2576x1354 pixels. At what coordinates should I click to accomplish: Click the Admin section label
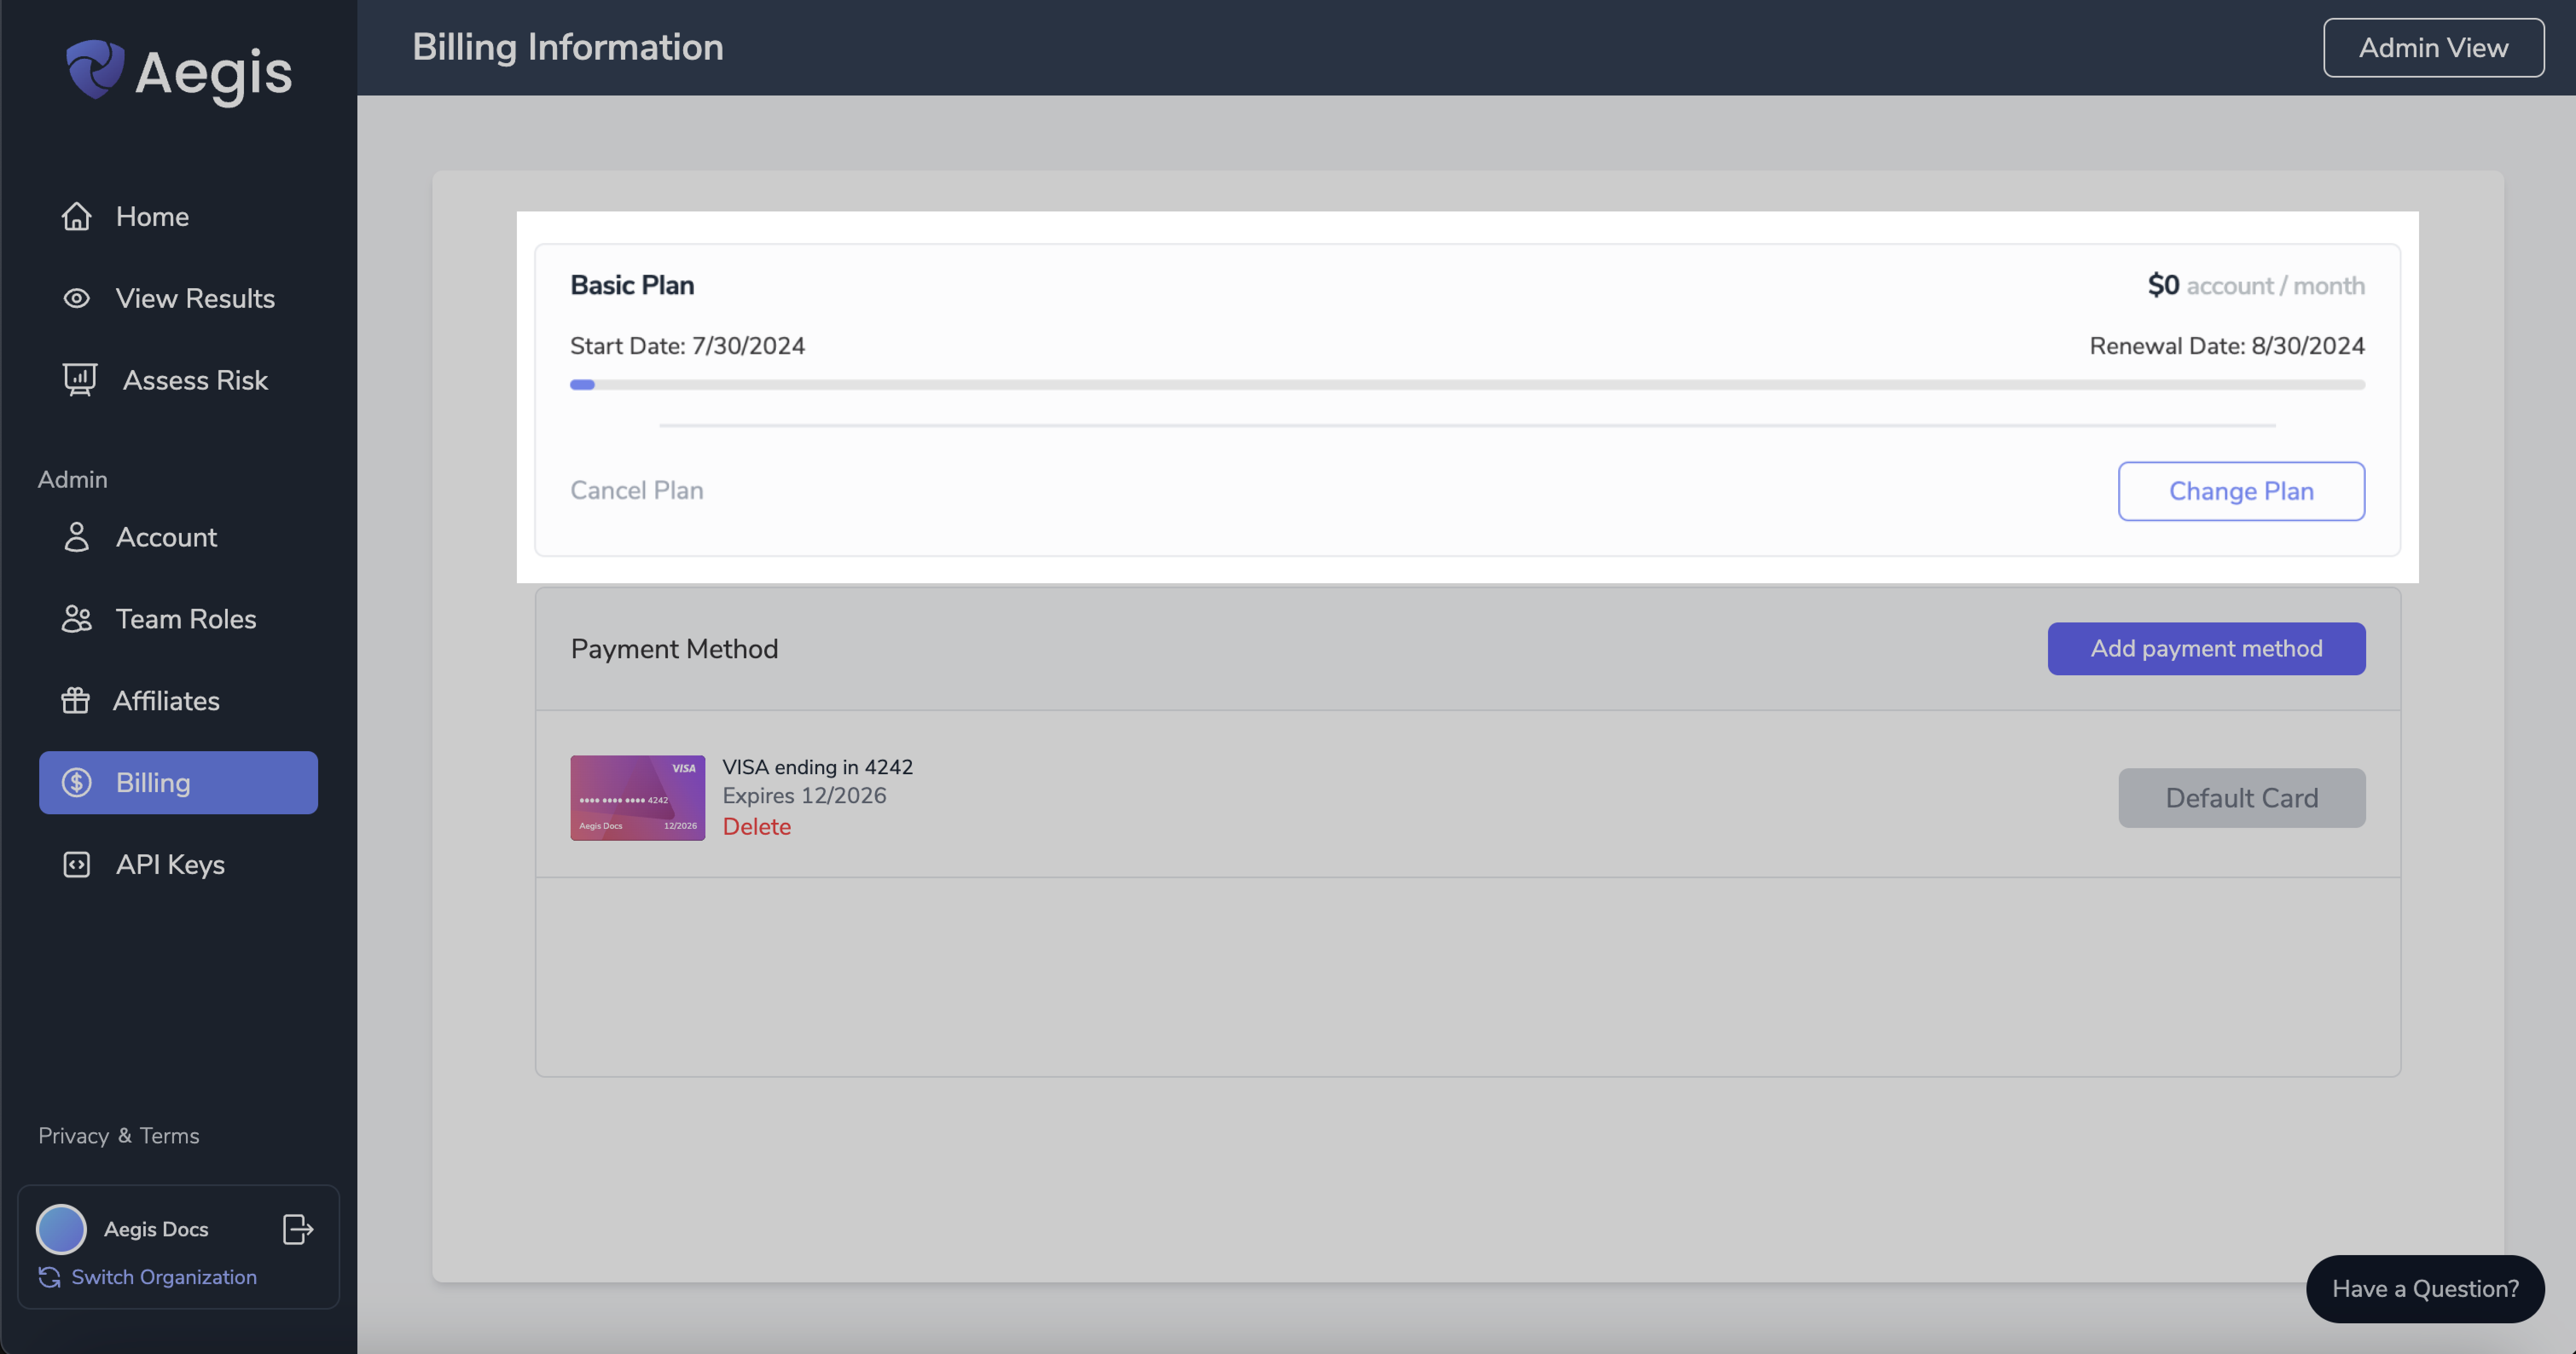pyautogui.click(x=73, y=480)
